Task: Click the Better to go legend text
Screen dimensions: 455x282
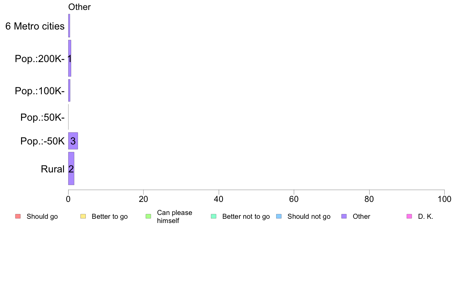Action: pos(110,216)
